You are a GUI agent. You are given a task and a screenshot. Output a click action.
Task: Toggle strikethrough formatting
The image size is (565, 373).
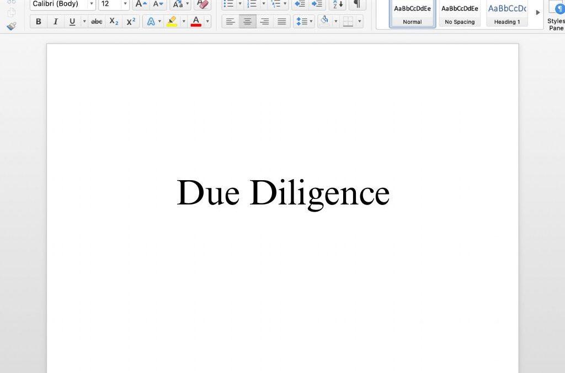pyautogui.click(x=97, y=22)
